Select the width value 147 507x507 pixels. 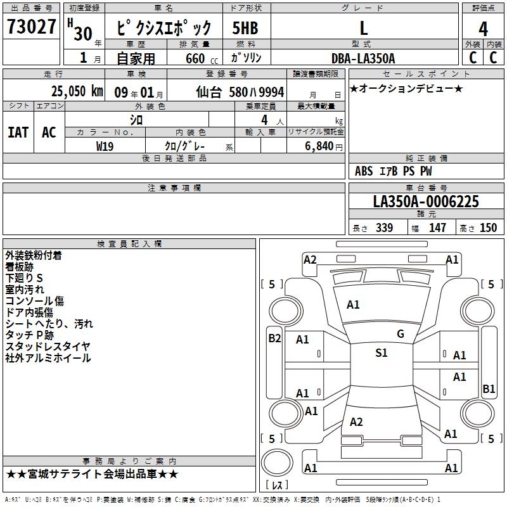pyautogui.click(x=437, y=228)
